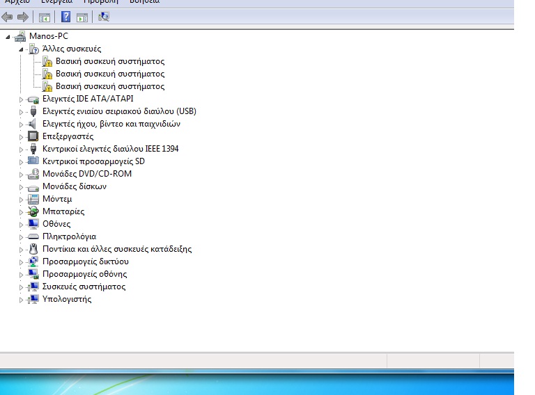Image resolution: width=535 pixels, height=395 pixels.
Task: Expand the USB controllers node
Action: 21,112
